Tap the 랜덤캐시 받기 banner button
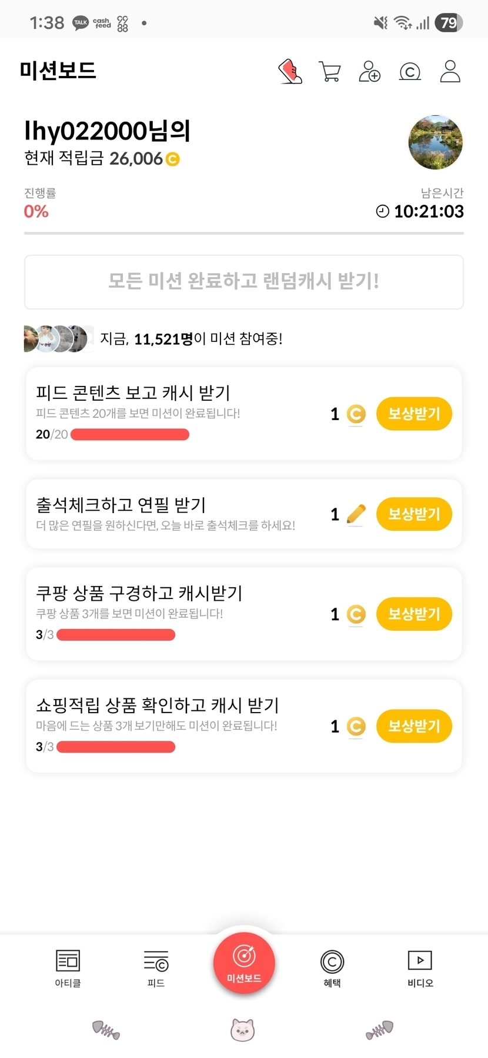The image size is (488, 1058). [244, 282]
